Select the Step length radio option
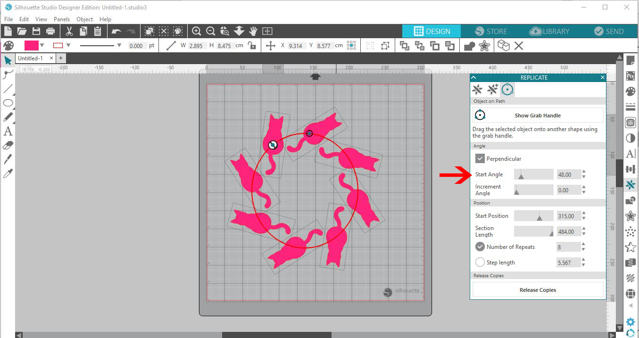The height and width of the screenshot is (338, 639). [480, 263]
